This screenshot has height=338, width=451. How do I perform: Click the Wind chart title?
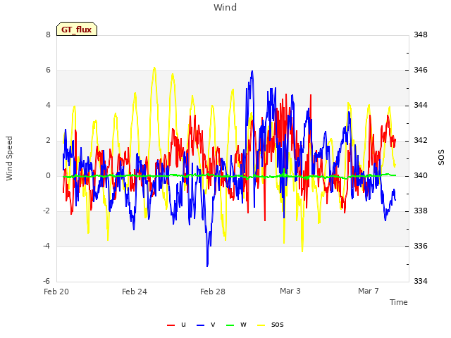(225, 7)
